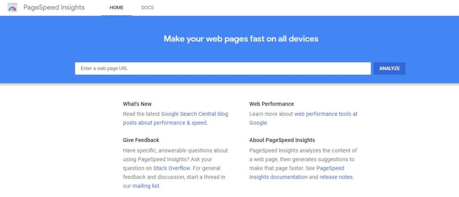Click the What's New heading

click(x=137, y=104)
